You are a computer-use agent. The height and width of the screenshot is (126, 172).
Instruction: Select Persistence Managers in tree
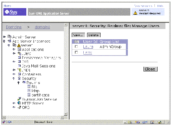(41, 58)
